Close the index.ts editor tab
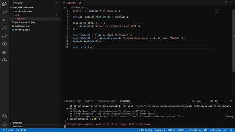The width and height of the screenshot is (235, 132). click(x=80, y=3)
